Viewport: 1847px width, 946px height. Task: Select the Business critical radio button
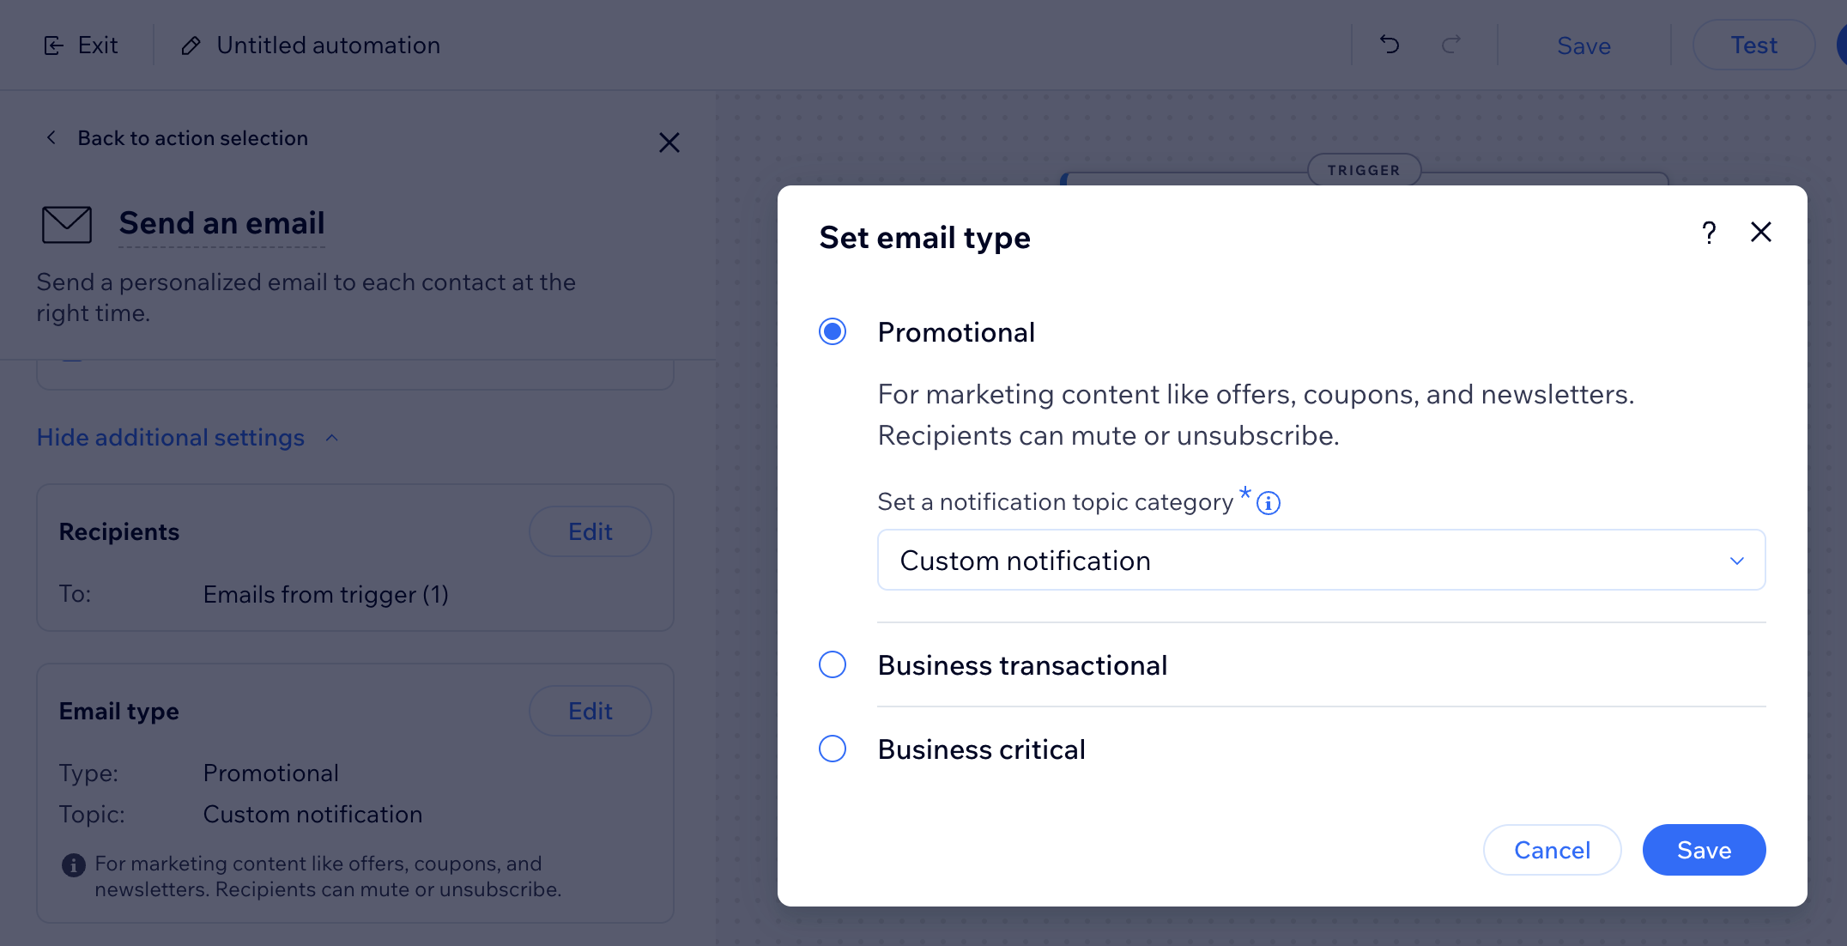[x=833, y=749]
